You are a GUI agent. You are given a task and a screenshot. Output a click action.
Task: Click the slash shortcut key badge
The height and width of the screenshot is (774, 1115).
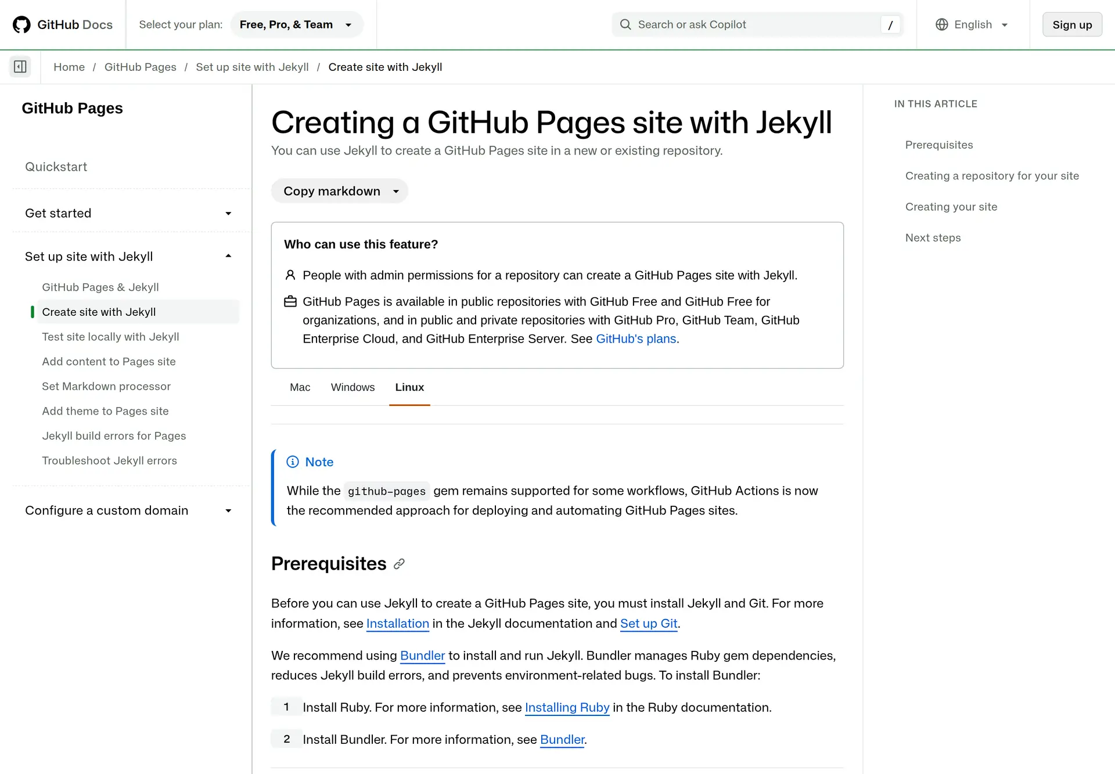(890, 24)
